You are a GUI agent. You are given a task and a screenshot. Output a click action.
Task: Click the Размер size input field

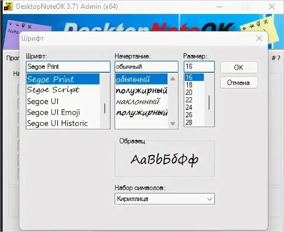pyautogui.click(x=199, y=66)
